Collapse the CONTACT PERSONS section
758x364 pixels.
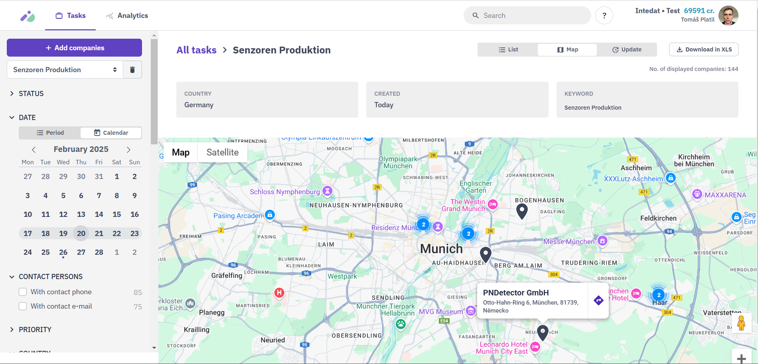pos(46,277)
